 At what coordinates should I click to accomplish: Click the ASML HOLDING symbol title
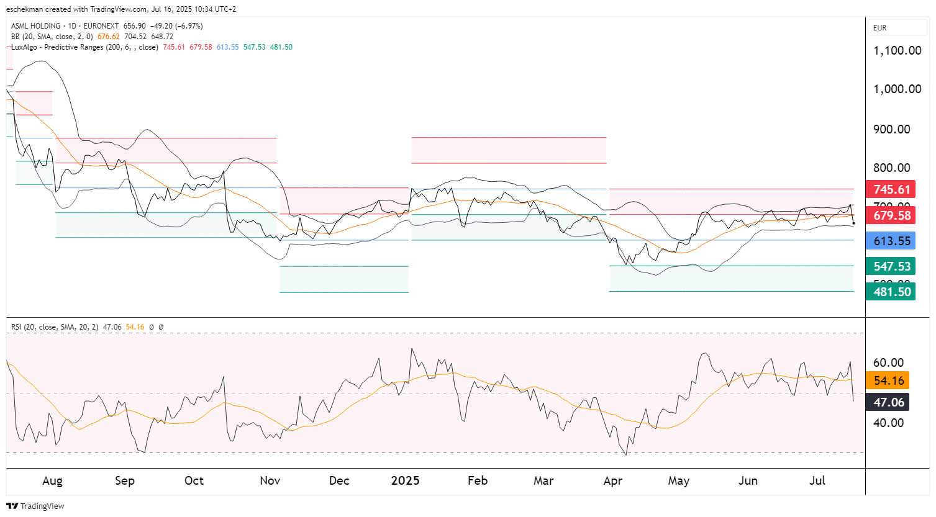point(35,26)
